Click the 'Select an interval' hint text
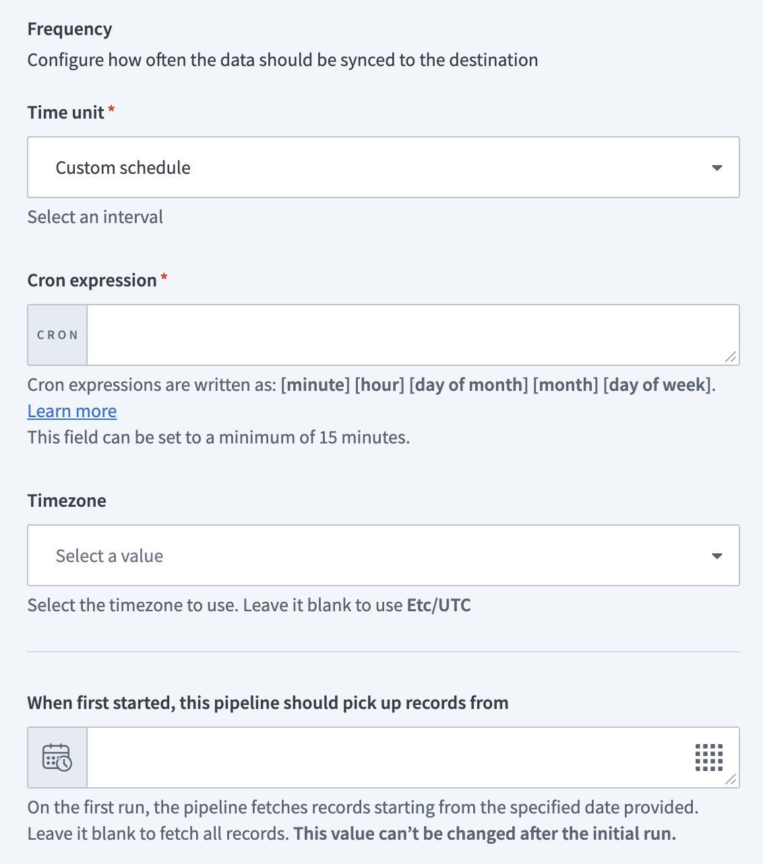Image resolution: width=763 pixels, height=864 pixels. 95,217
